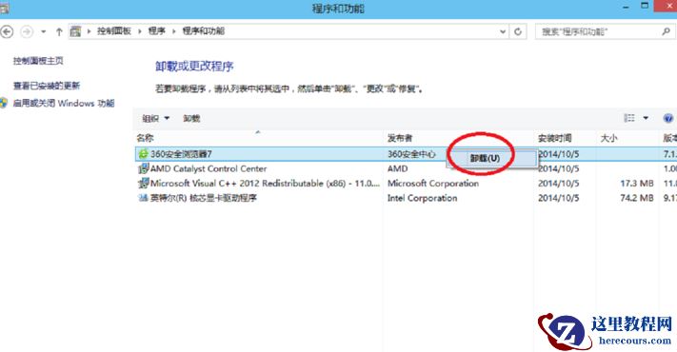Click the 74.2 MB size cell
The height and width of the screenshot is (352, 677).
pos(637,198)
